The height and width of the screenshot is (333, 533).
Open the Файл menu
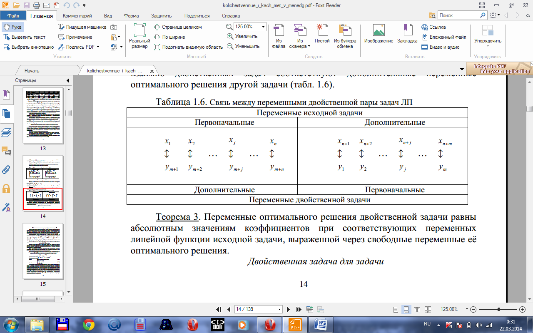13,16
